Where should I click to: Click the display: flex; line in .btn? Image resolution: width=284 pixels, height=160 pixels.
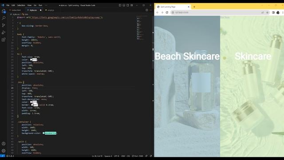(30, 88)
